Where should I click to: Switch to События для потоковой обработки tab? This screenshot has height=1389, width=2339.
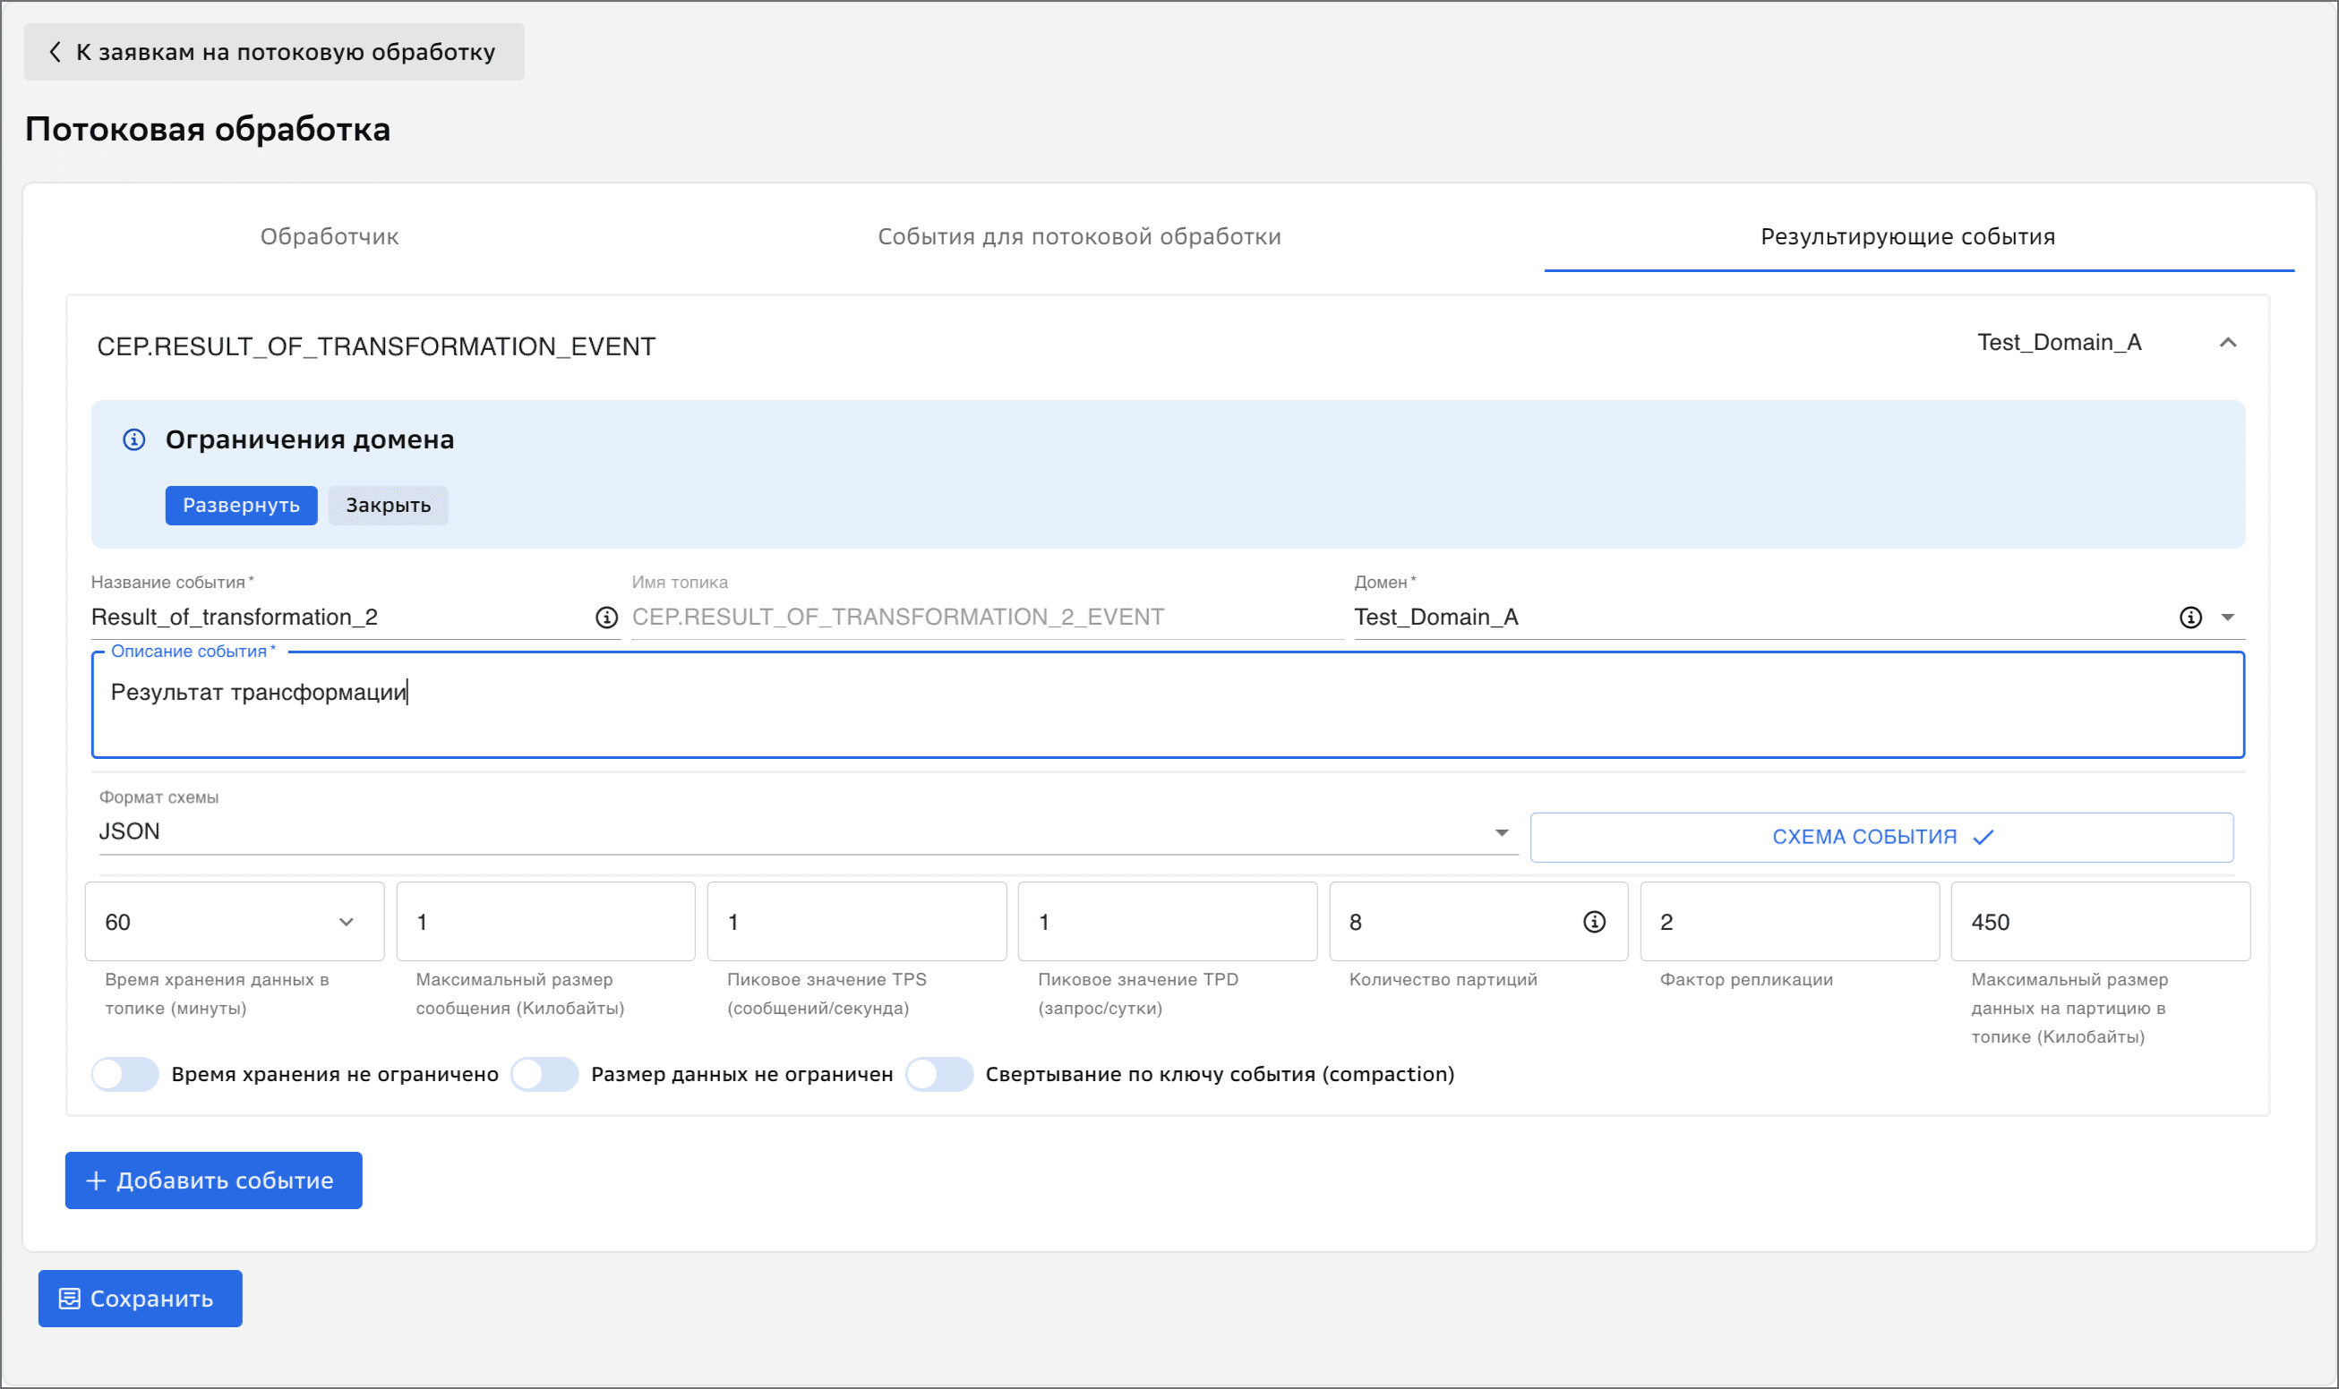[1079, 237]
